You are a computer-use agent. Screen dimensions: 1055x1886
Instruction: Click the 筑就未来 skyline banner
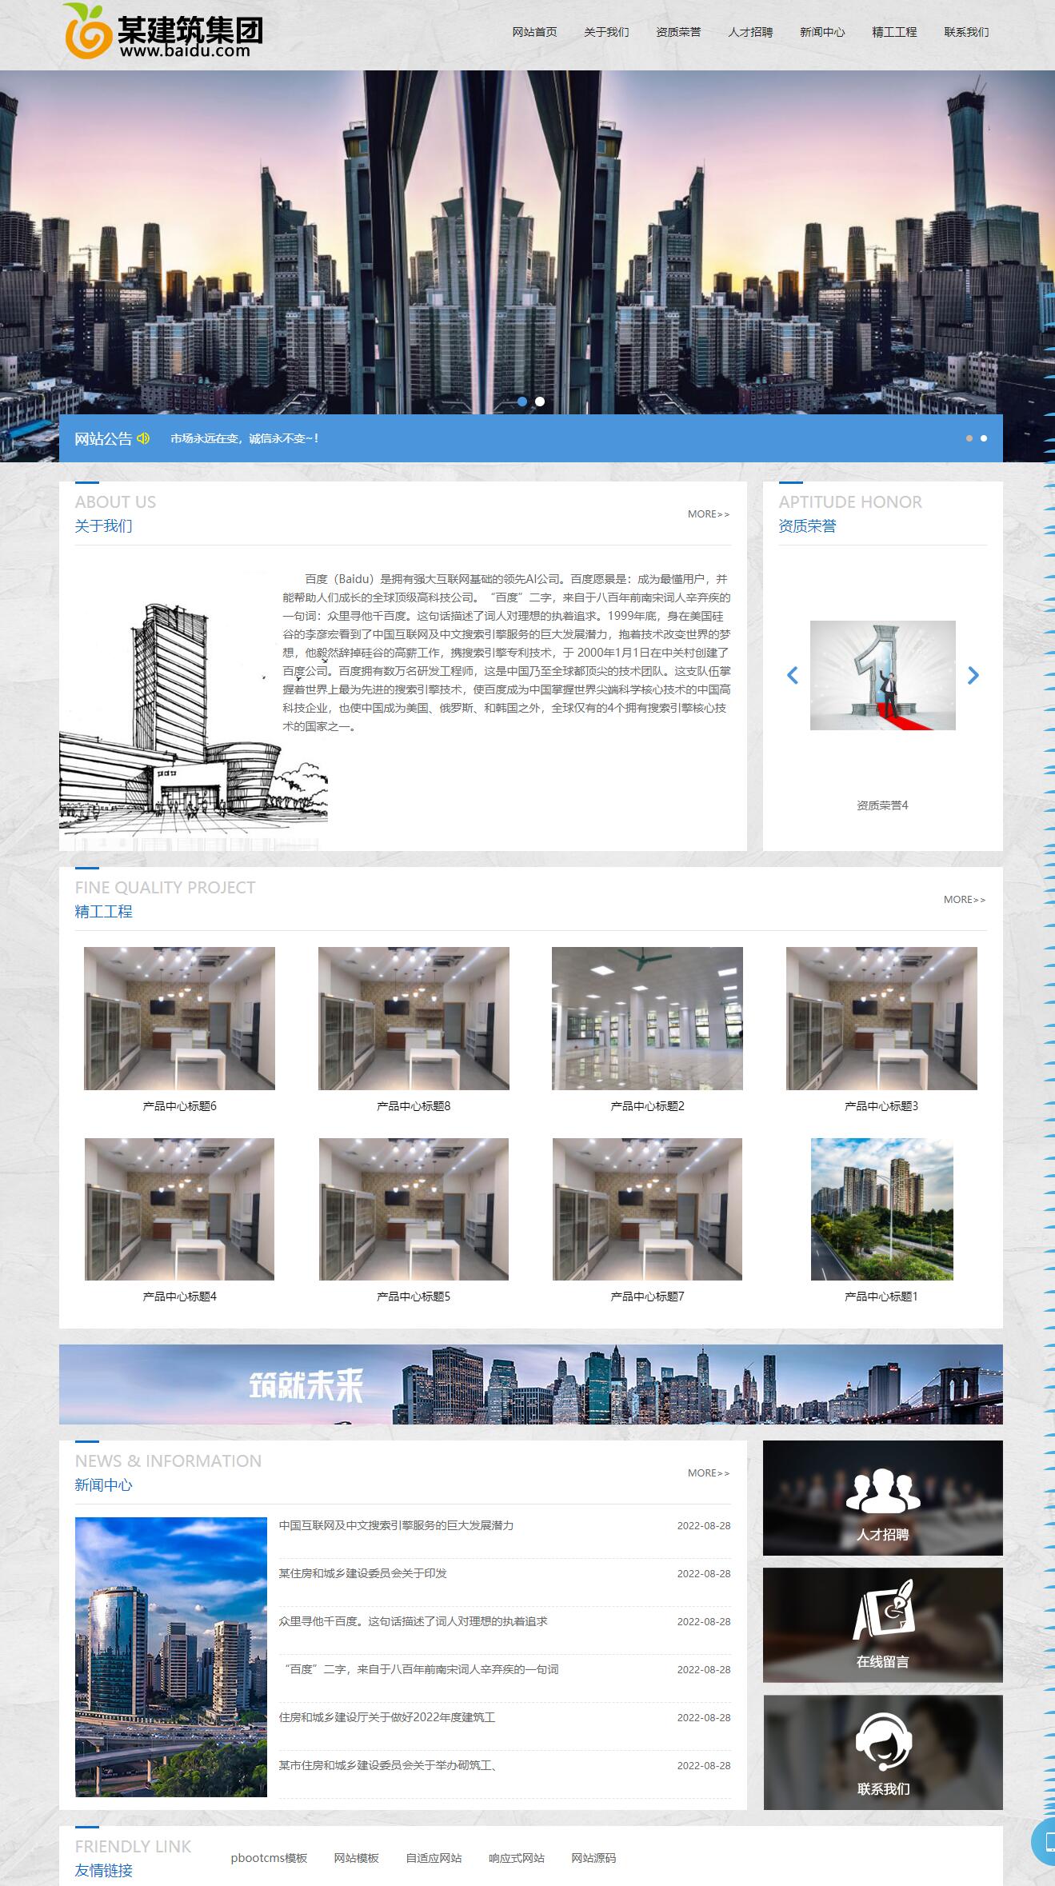coord(530,1385)
